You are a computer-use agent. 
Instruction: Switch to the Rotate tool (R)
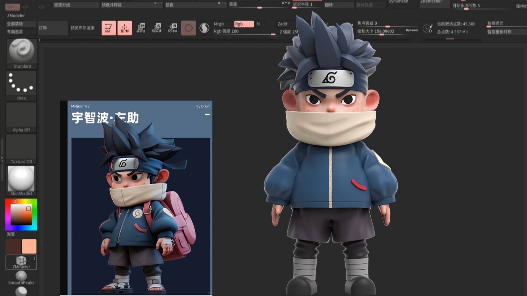click(x=173, y=28)
